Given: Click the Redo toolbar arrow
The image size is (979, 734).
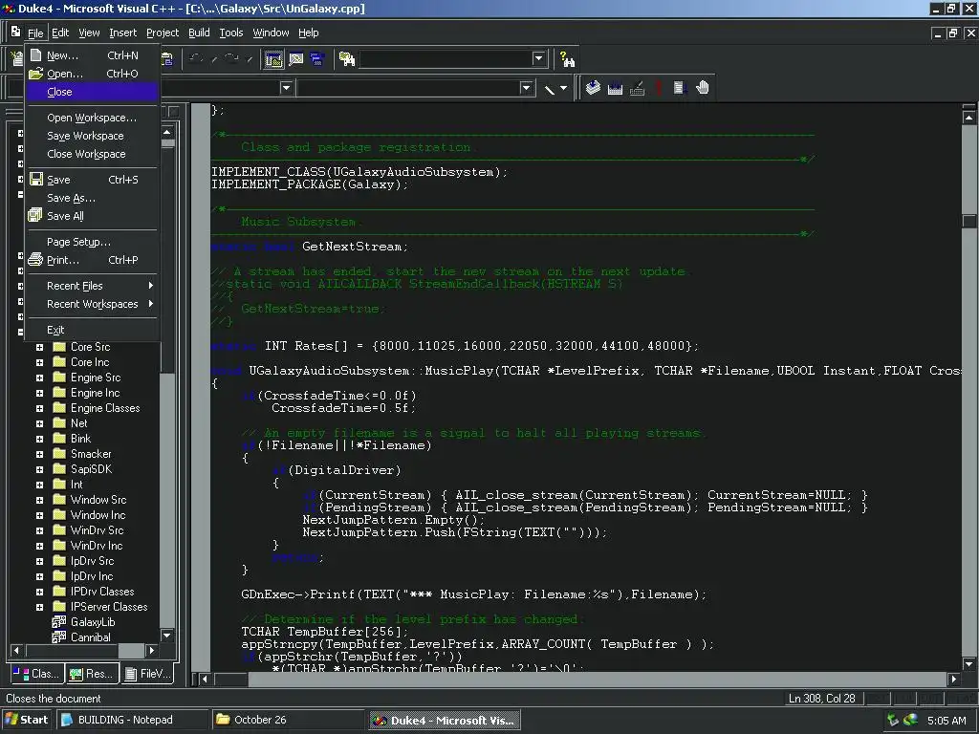Looking at the screenshot, I should click(231, 59).
